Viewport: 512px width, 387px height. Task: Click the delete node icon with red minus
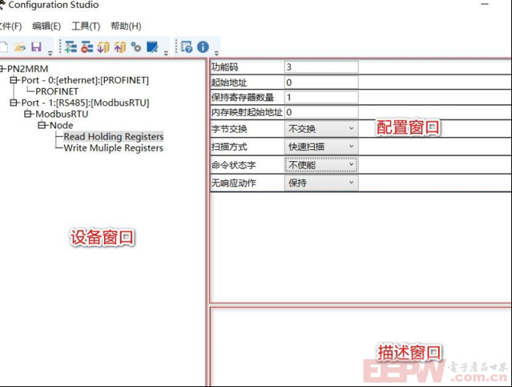pyautogui.click(x=87, y=47)
